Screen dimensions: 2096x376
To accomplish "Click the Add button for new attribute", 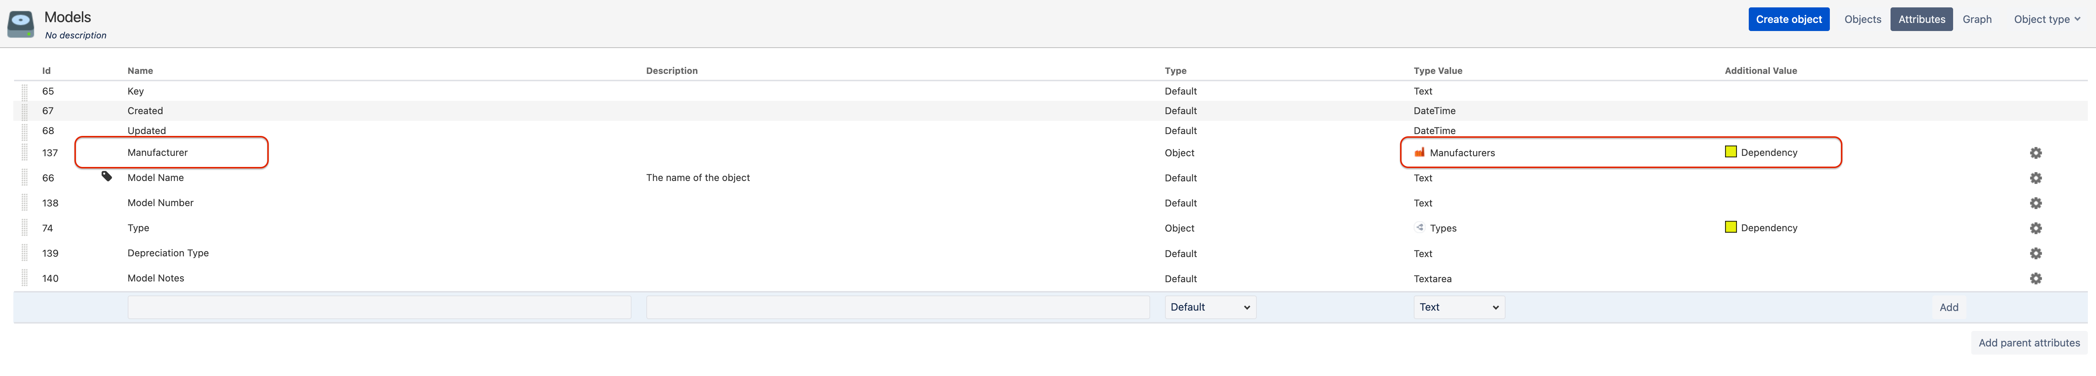I will click(x=1949, y=307).
